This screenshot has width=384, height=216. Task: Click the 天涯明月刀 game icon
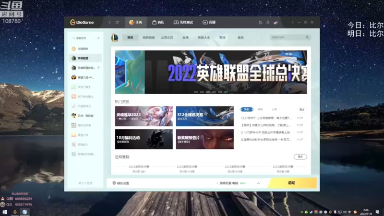[74, 106]
